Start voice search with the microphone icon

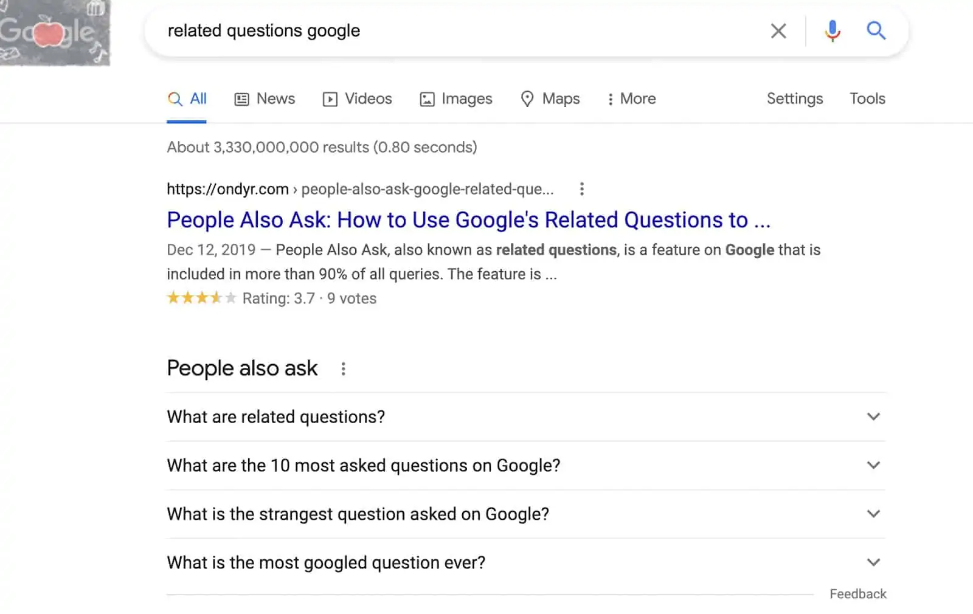(x=833, y=30)
